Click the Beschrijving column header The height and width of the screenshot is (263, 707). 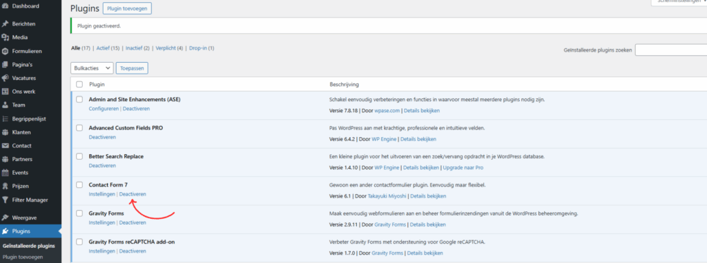[344, 85]
